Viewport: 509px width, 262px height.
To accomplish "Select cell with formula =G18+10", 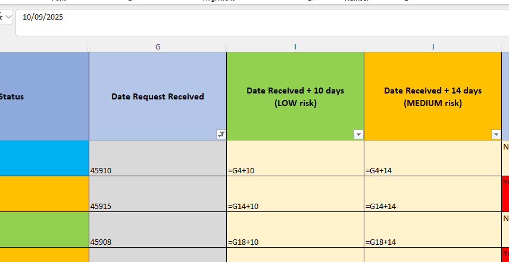I will 295,229.
